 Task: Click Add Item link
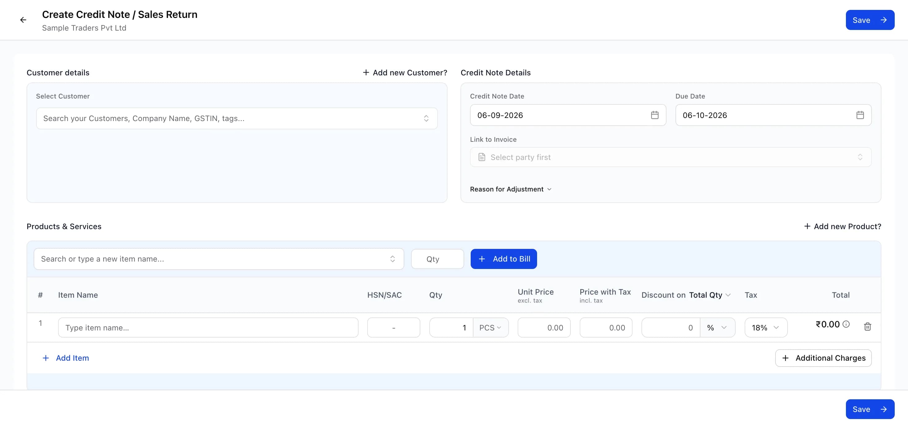pos(65,358)
